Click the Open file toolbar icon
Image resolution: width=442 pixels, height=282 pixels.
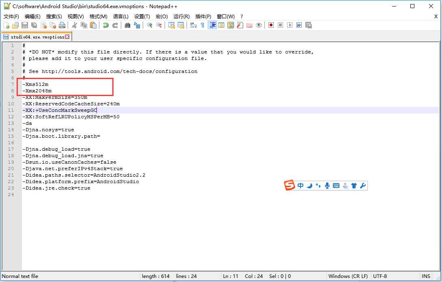[15, 25]
